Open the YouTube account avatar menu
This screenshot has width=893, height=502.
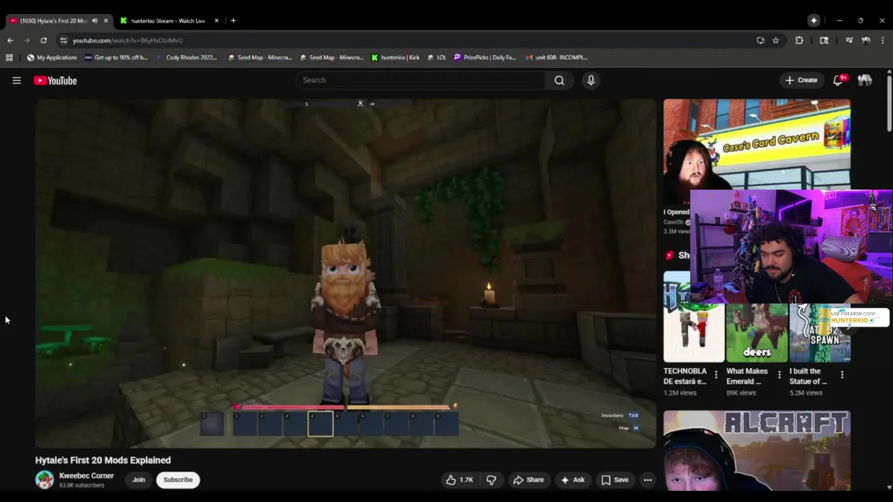click(x=865, y=80)
